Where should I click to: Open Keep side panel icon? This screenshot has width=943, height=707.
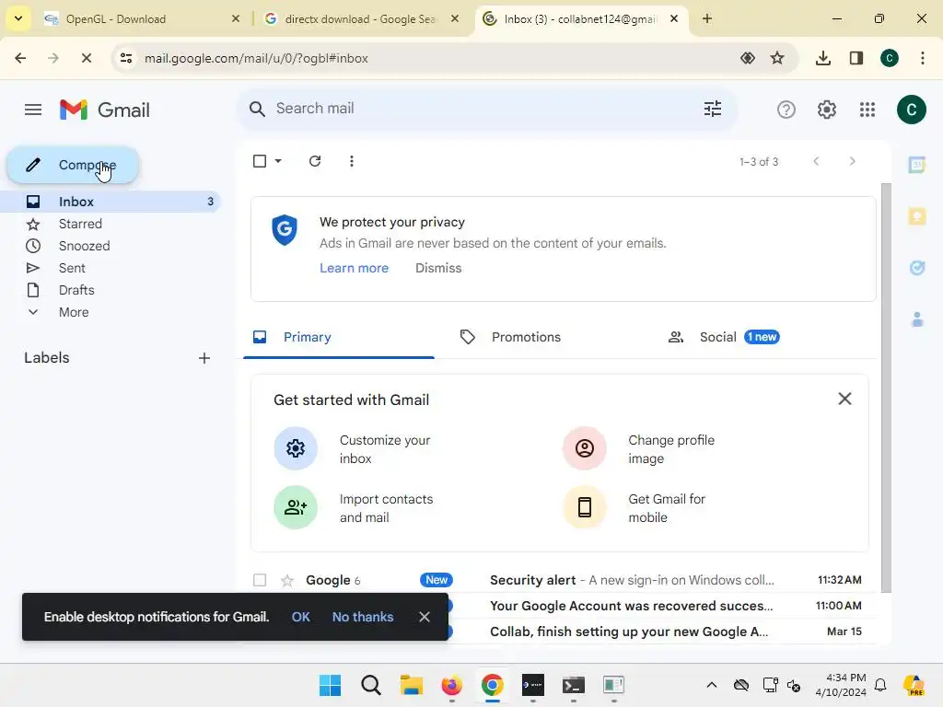tap(916, 216)
